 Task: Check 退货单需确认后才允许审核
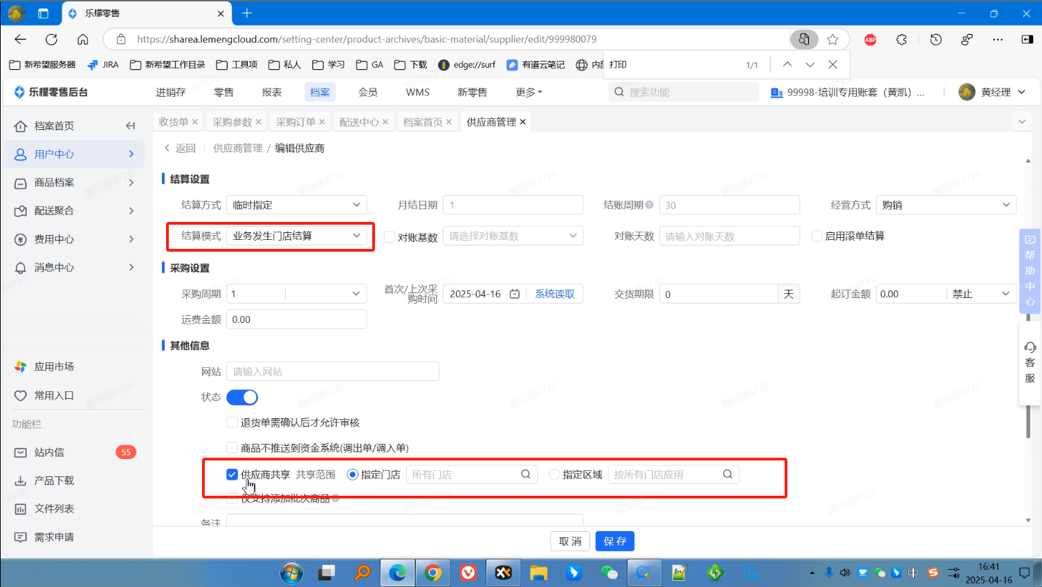coord(232,422)
